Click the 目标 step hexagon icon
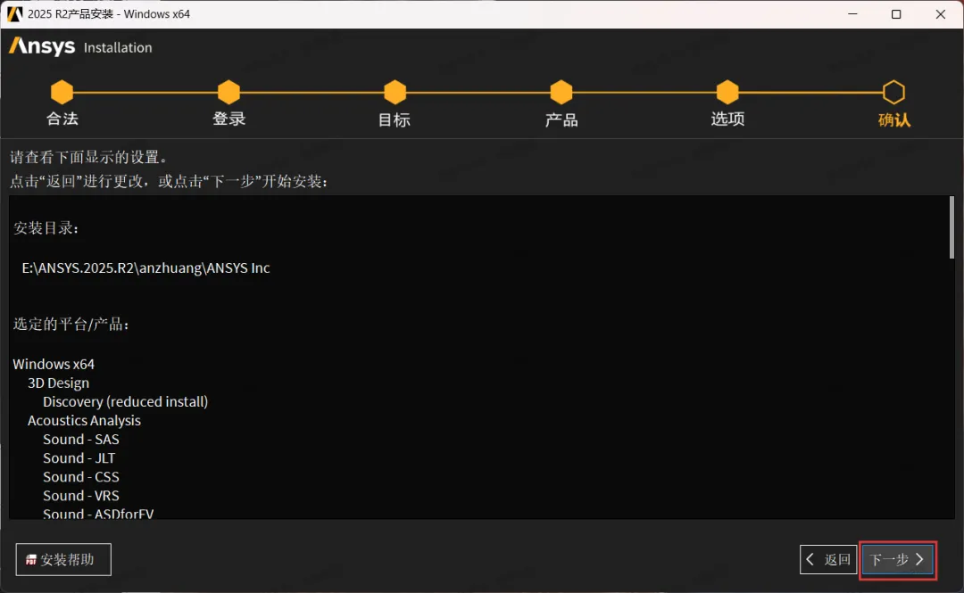The height and width of the screenshot is (593, 964). click(395, 92)
